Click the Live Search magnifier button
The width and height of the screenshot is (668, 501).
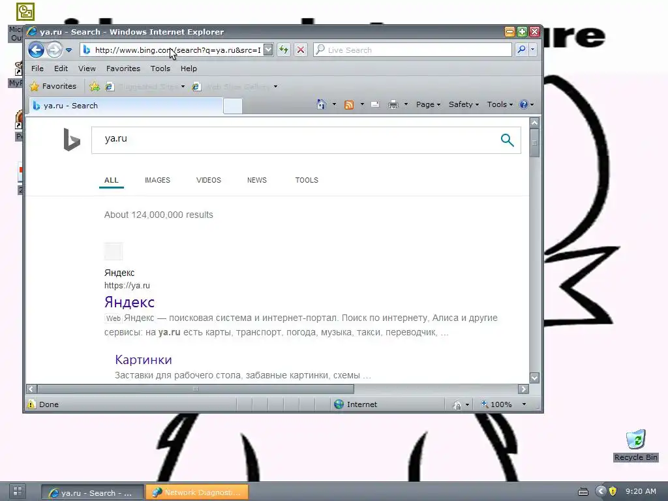(521, 50)
